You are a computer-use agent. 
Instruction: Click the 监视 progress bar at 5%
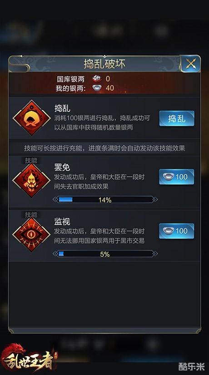click(105, 254)
